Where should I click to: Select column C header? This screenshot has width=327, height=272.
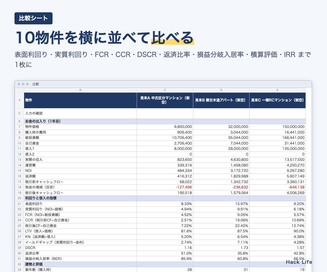pyautogui.click(x=165, y=90)
